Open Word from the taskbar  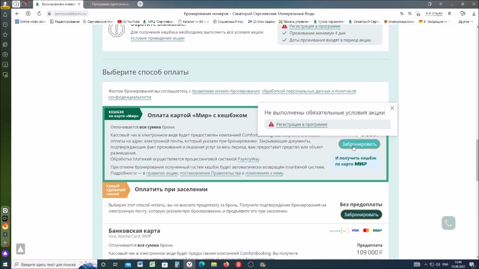(x=140, y=265)
